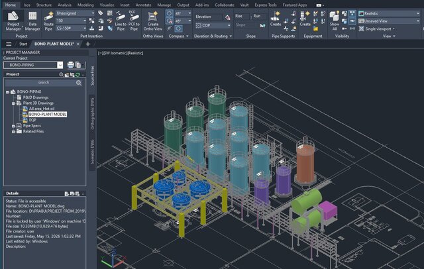This screenshot has width=424, height=269.
Task: Add a new drawing tab with plus icon
Action: (x=88, y=44)
